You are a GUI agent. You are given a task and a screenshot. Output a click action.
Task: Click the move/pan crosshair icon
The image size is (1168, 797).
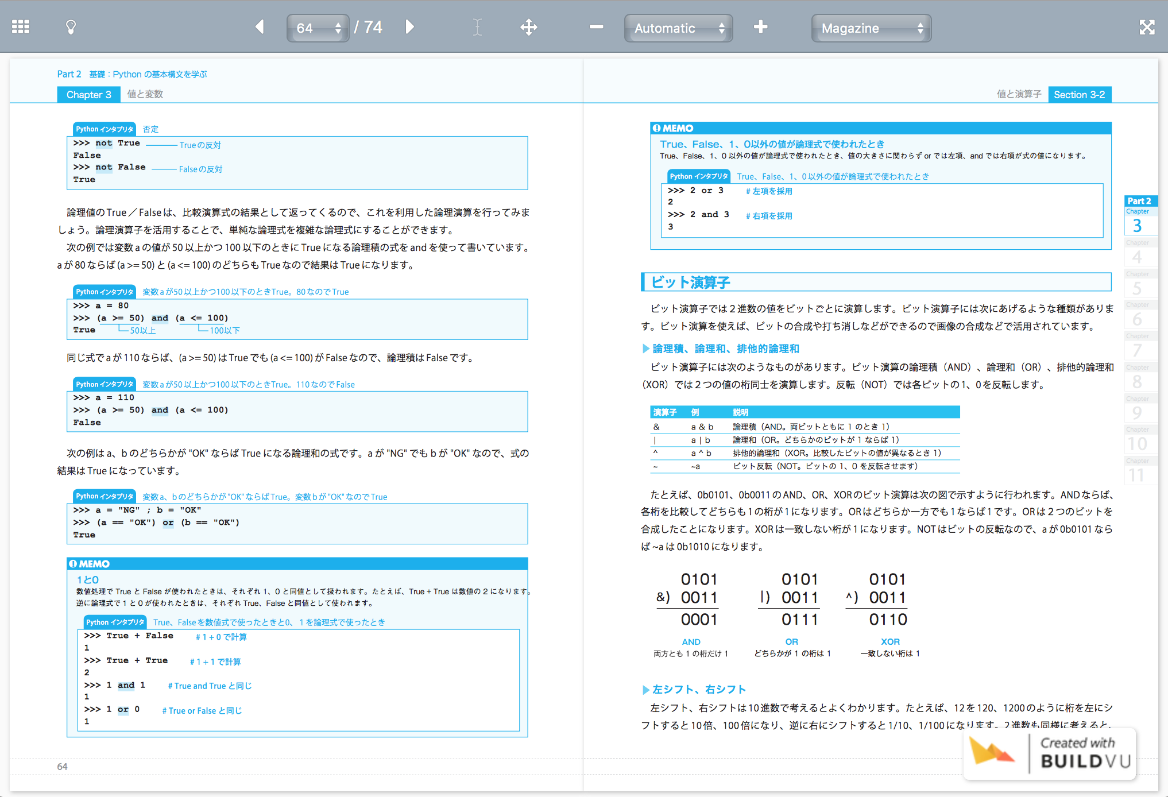coord(529,26)
